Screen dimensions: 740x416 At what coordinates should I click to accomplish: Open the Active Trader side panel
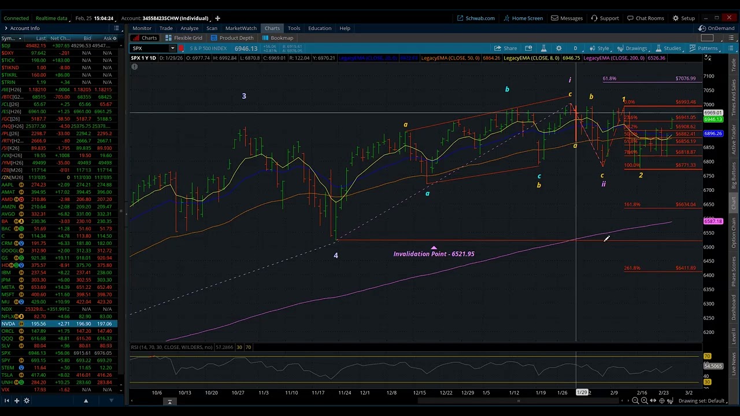tap(734, 141)
